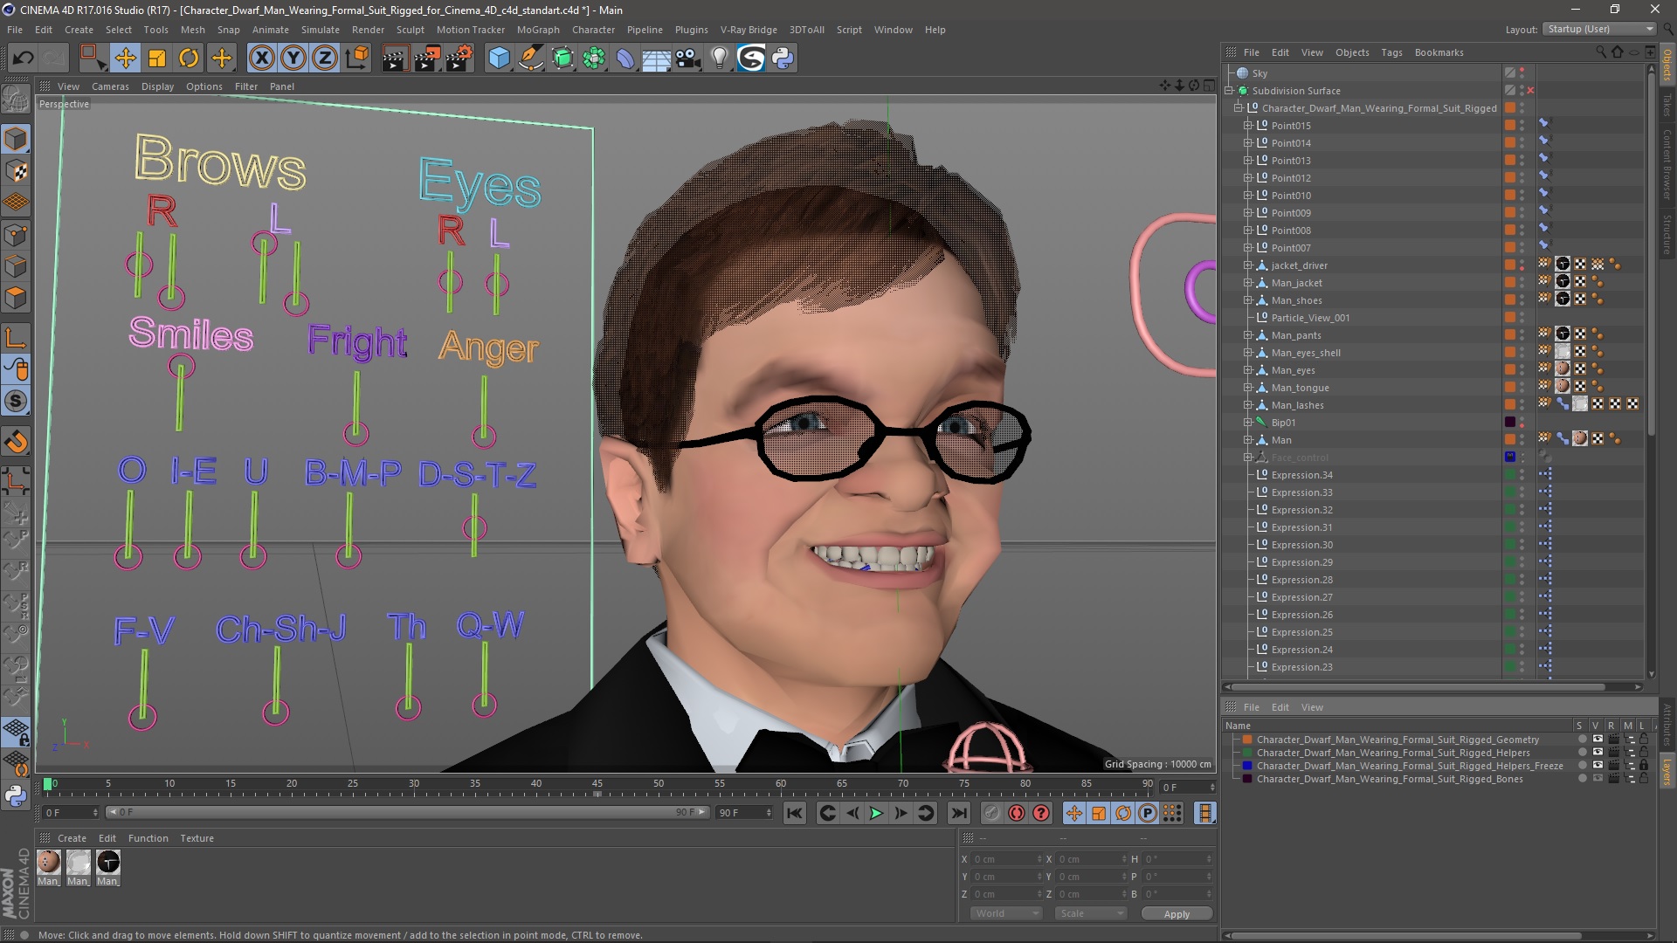
Task: Toggle Subdivision Surface enable mark
Action: click(1530, 91)
